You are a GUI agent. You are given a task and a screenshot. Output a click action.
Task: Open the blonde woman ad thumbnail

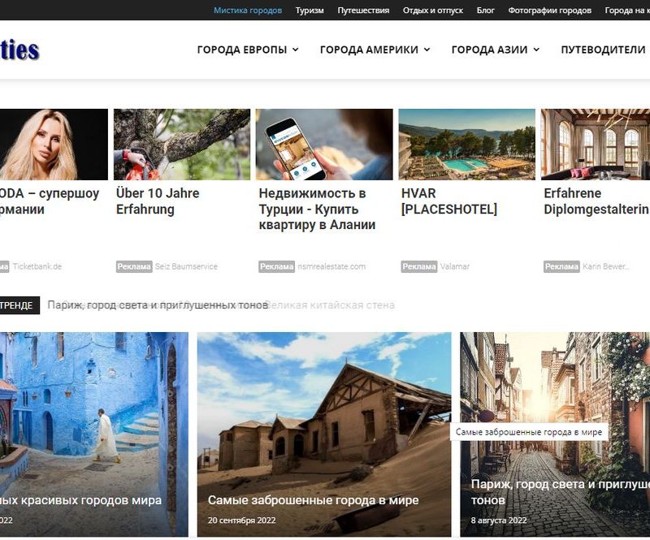54,145
